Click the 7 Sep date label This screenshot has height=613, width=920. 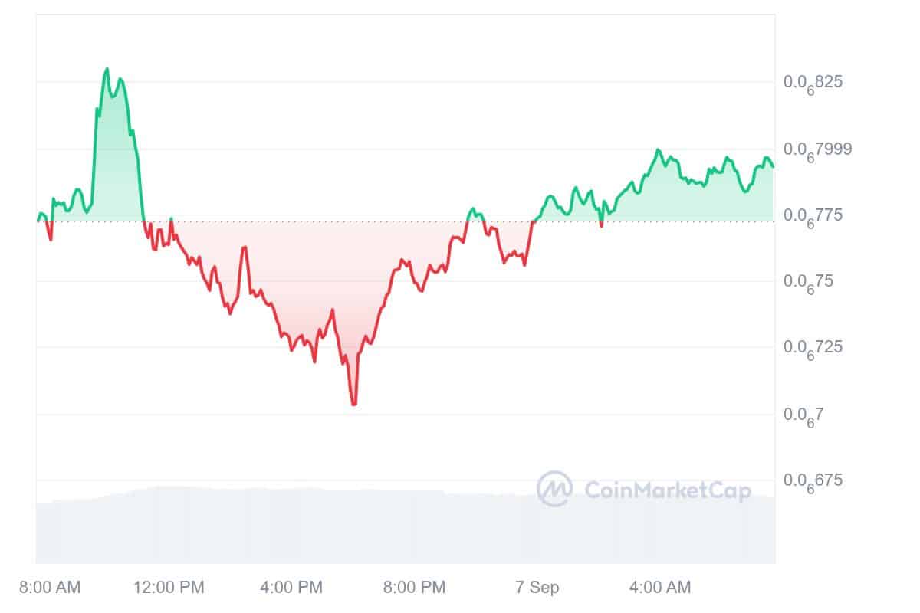pyautogui.click(x=537, y=588)
